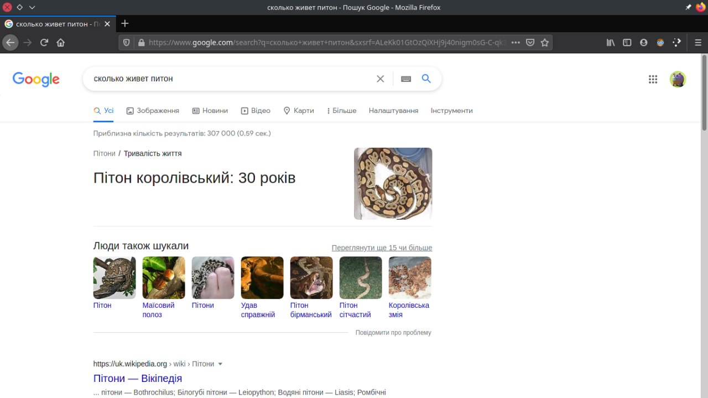The width and height of the screenshot is (708, 398).
Task: Click the orange-faced extension icon
Action: click(660, 43)
